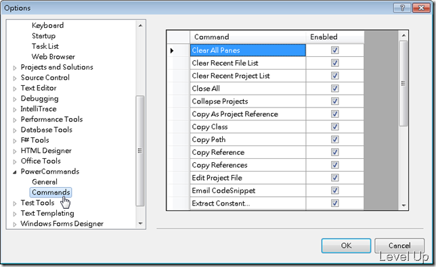Toggle Enabled for Clear Recent Project List
The image size is (436, 267).
[334, 76]
